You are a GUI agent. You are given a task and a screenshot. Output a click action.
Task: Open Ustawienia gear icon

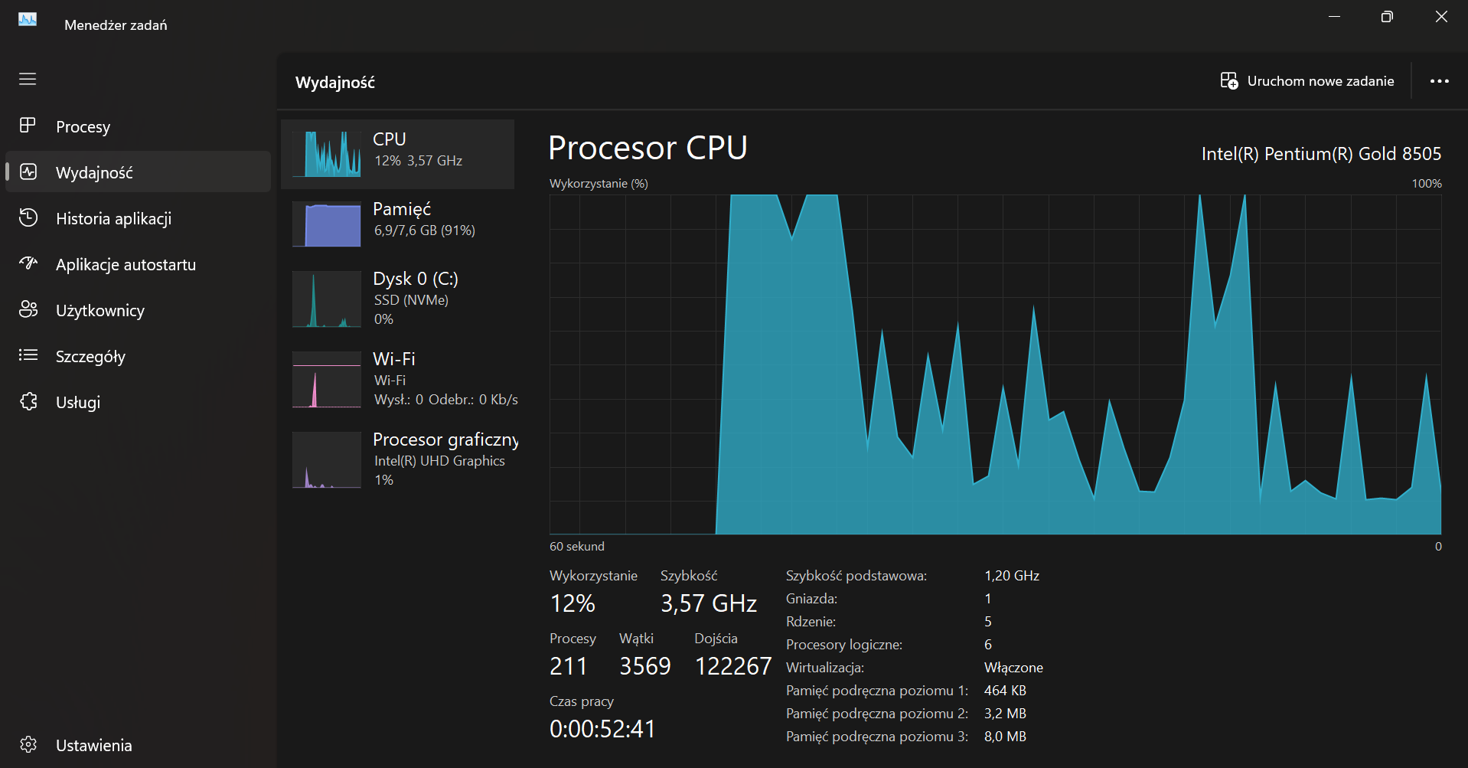coord(28,744)
